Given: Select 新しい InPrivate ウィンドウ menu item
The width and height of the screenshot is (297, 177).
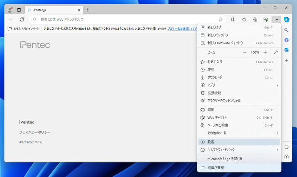Looking at the screenshot, I should pos(239,43).
